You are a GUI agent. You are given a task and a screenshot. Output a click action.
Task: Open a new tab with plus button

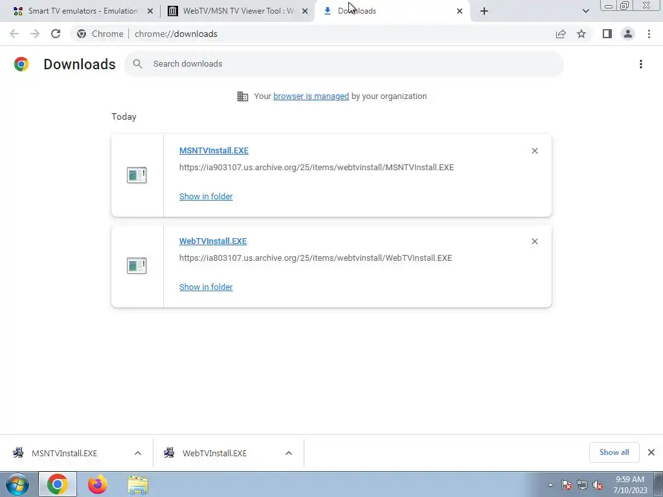(484, 11)
